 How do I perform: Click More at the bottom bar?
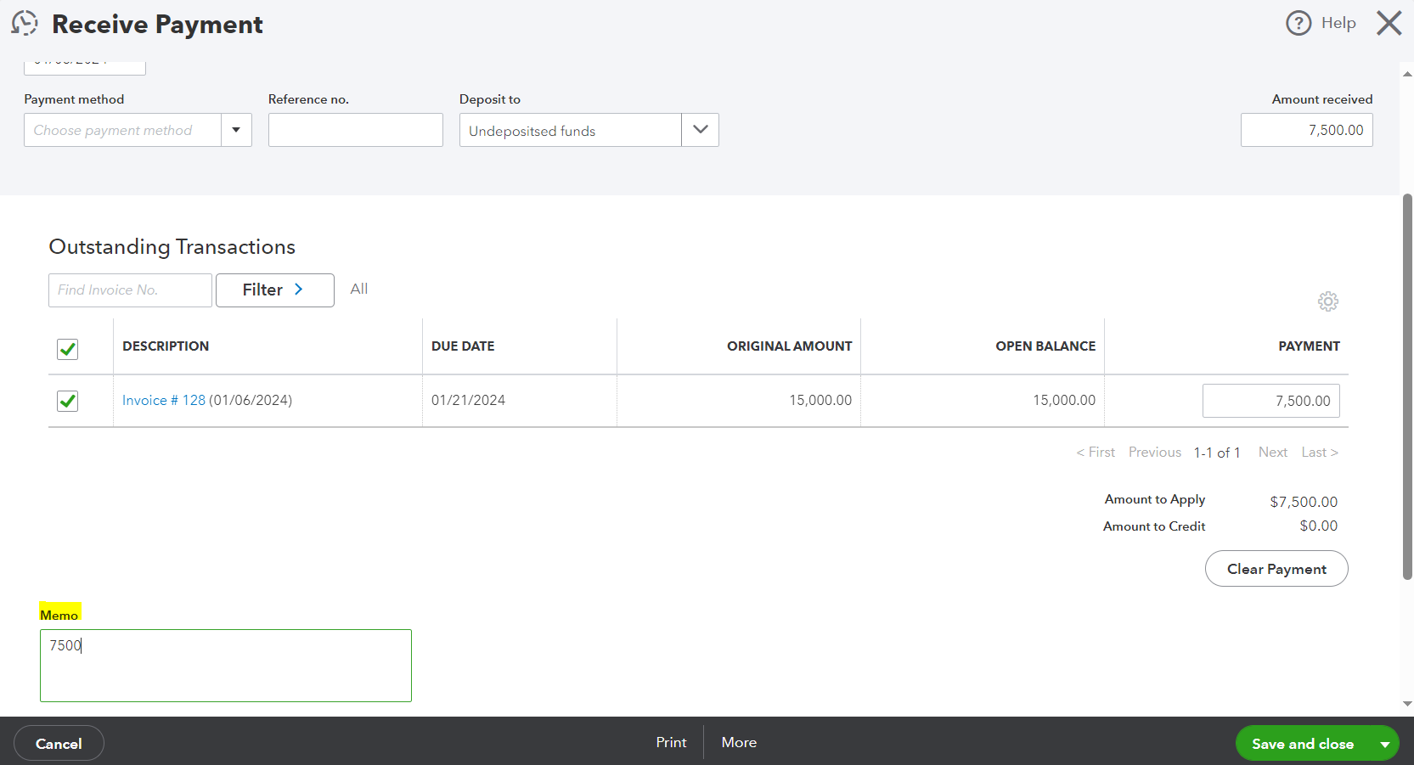[x=738, y=742]
